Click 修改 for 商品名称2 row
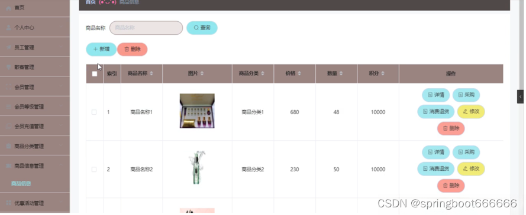Screen dimensions: 526x215 click(x=471, y=168)
